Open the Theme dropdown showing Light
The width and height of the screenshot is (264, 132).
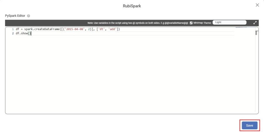229,22
